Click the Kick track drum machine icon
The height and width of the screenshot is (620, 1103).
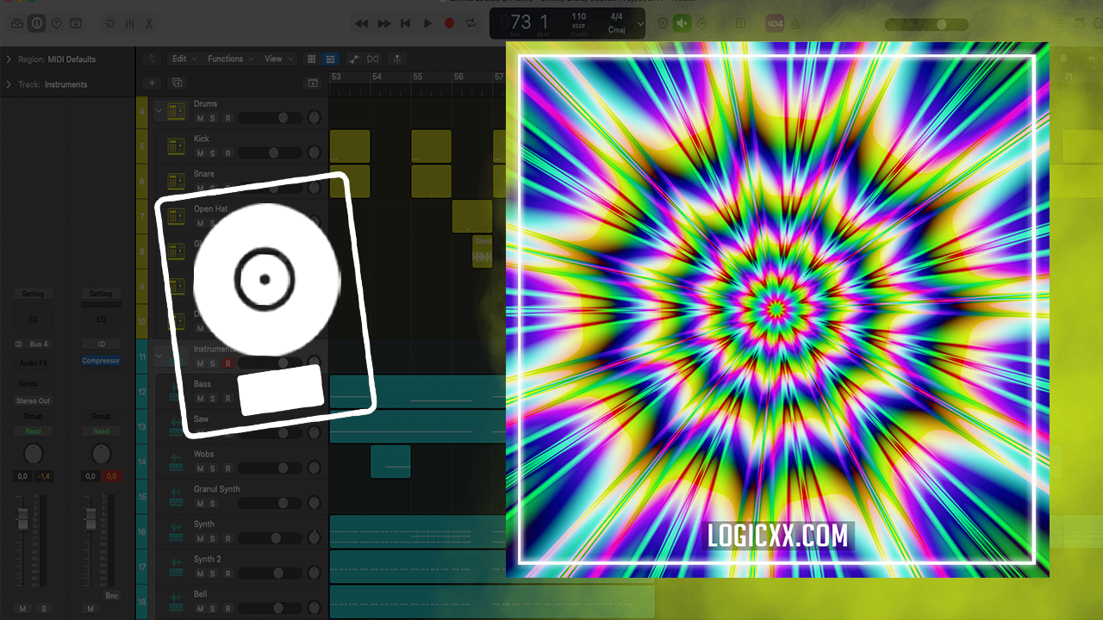pyautogui.click(x=176, y=146)
